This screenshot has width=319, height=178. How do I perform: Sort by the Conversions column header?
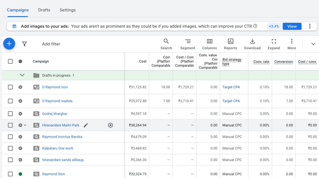coord(284,62)
